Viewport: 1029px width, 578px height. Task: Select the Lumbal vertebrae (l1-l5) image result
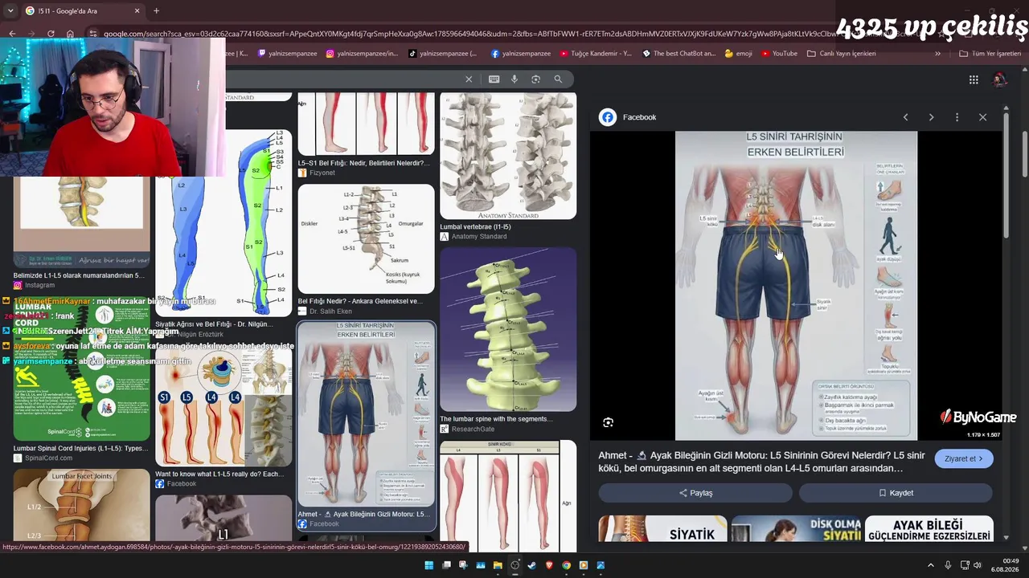click(x=508, y=156)
